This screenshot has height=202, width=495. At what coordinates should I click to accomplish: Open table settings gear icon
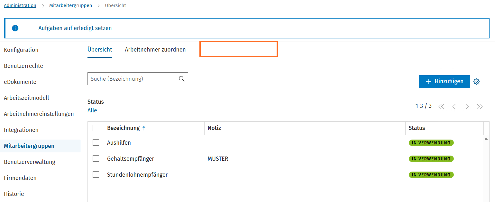(x=477, y=82)
